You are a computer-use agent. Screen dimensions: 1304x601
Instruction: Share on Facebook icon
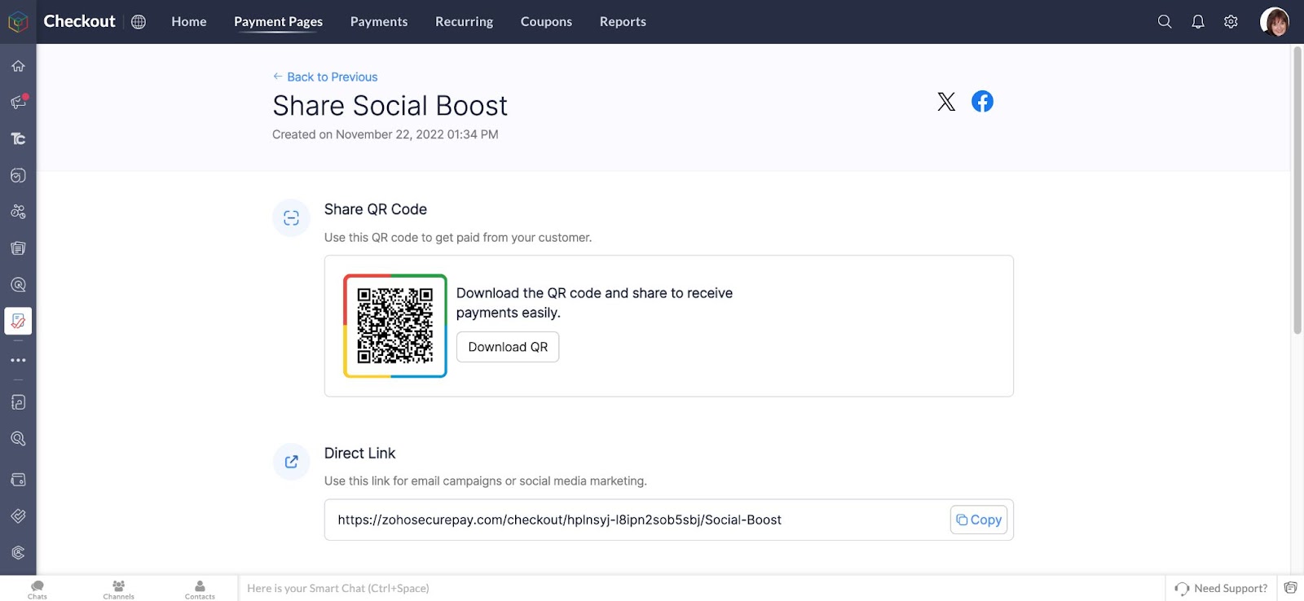(x=982, y=101)
